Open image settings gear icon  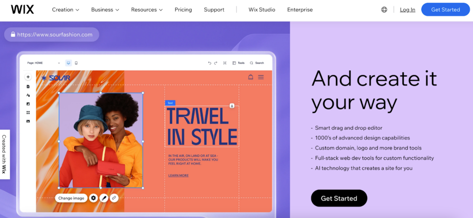(x=93, y=198)
